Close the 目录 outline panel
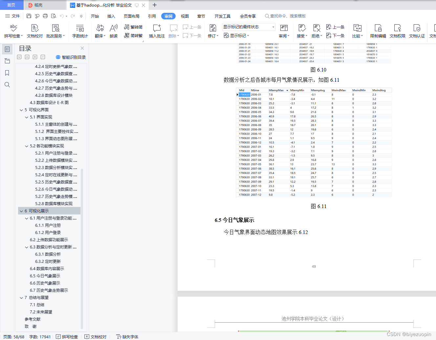The height and width of the screenshot is (340, 436). tap(82, 48)
